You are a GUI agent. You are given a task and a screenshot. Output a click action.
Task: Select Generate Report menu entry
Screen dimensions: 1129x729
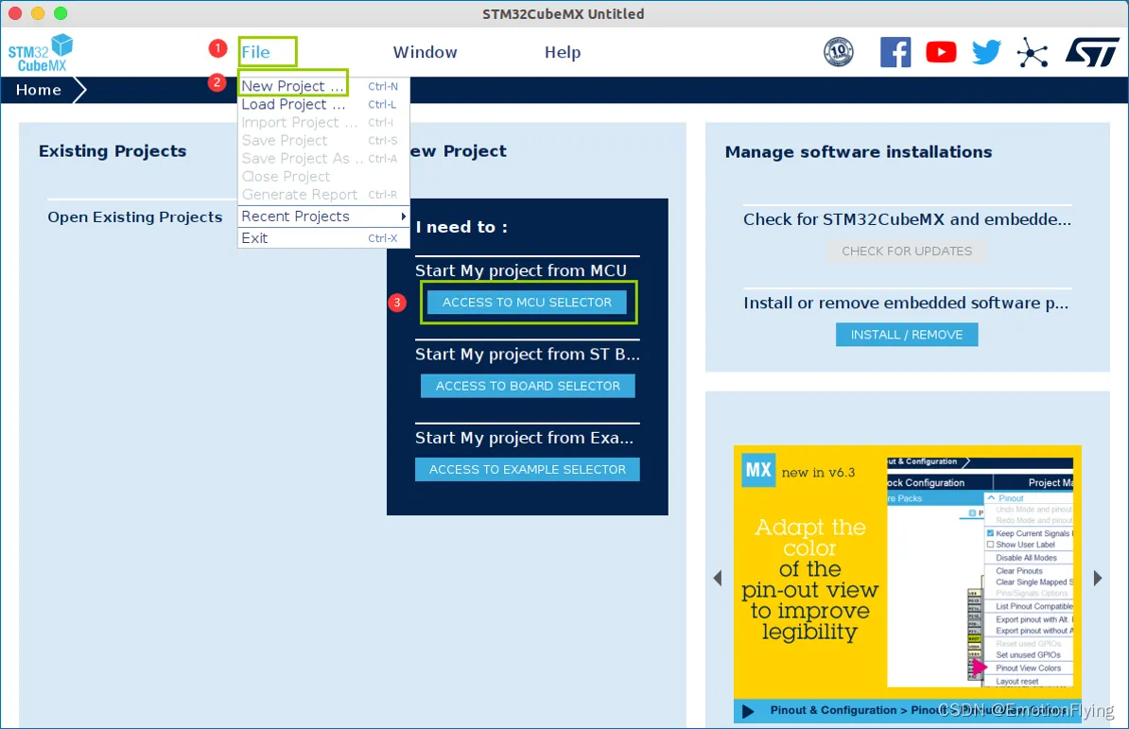pyautogui.click(x=323, y=194)
